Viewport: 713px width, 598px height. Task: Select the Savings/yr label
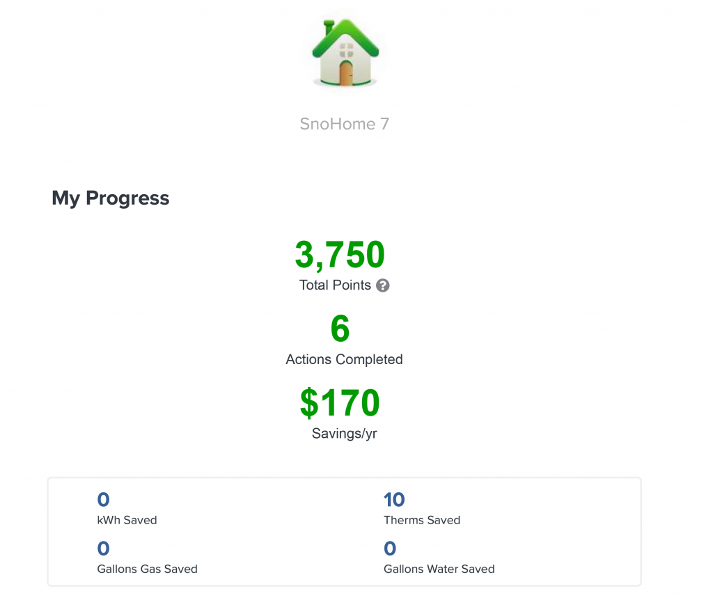point(344,434)
